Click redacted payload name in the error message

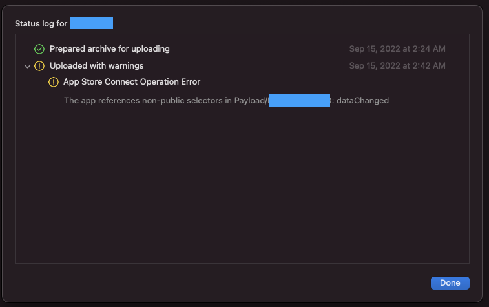[300, 101]
